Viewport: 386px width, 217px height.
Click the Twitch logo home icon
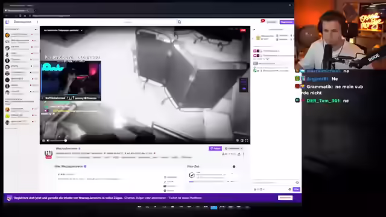[7, 22]
